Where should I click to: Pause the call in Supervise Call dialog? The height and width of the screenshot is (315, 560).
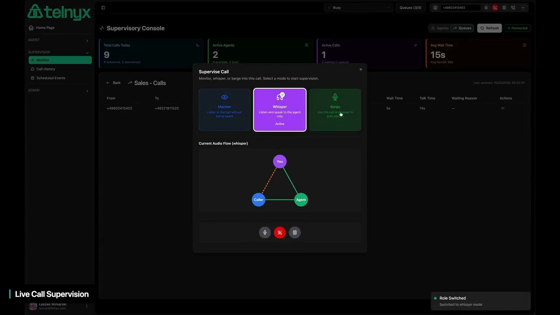tap(295, 233)
